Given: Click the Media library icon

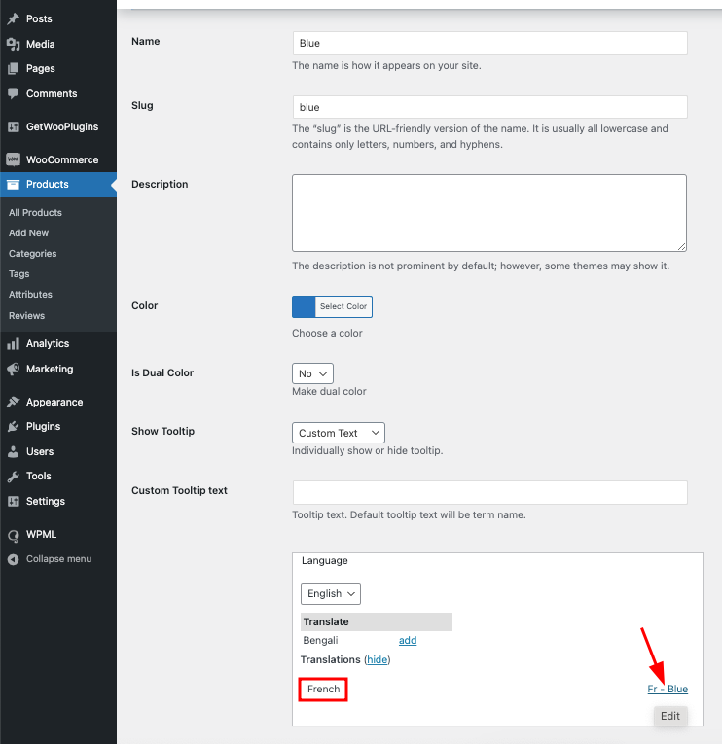Looking at the screenshot, I should pyautogui.click(x=14, y=44).
